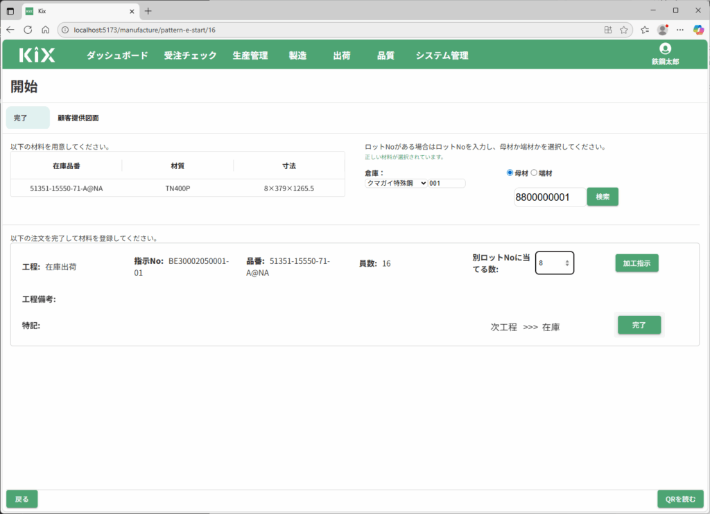Click the browser refresh icon
Viewport: 710px width, 514px height.
28,30
